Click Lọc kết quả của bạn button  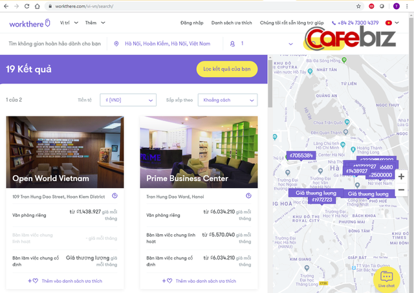(x=227, y=69)
